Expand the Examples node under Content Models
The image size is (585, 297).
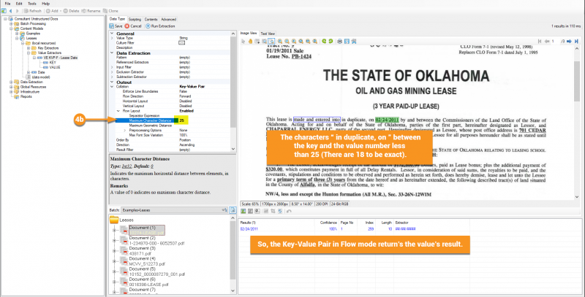pos(17,33)
